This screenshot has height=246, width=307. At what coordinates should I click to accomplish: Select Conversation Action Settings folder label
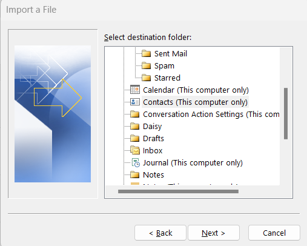coord(211,115)
